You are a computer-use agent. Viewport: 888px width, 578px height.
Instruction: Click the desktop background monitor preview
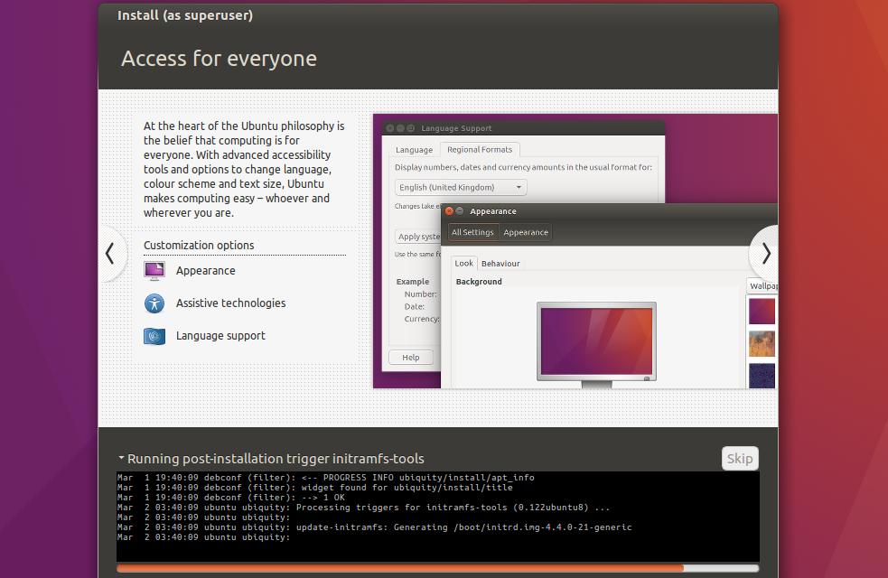click(x=596, y=342)
